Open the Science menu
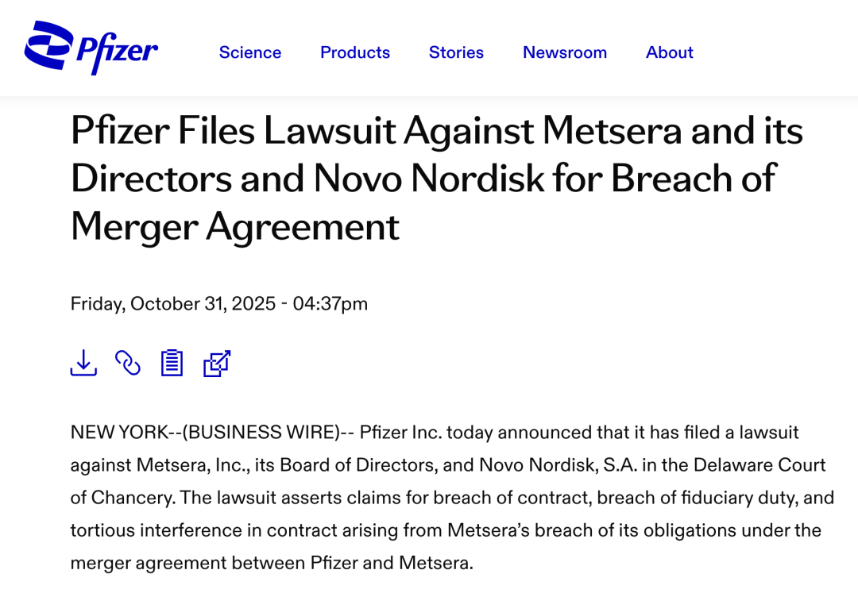The width and height of the screenshot is (858, 593). click(x=250, y=52)
